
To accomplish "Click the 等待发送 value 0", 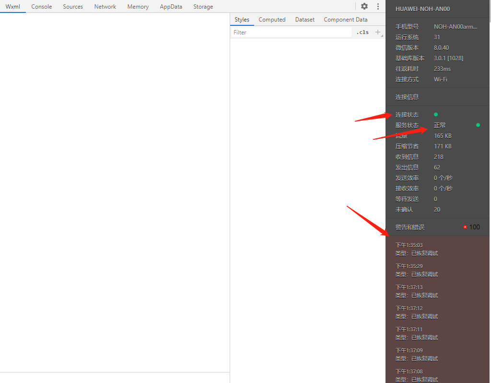I will tap(435, 199).
